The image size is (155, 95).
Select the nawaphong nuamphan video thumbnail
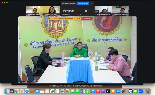pyautogui.click(x=120, y=11)
